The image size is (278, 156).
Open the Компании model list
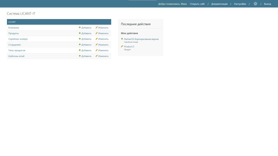coord(14,27)
